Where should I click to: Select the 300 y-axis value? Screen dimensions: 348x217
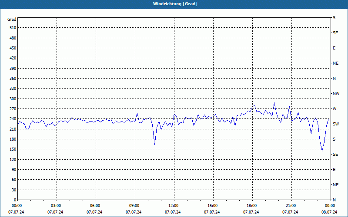(x=13, y=99)
